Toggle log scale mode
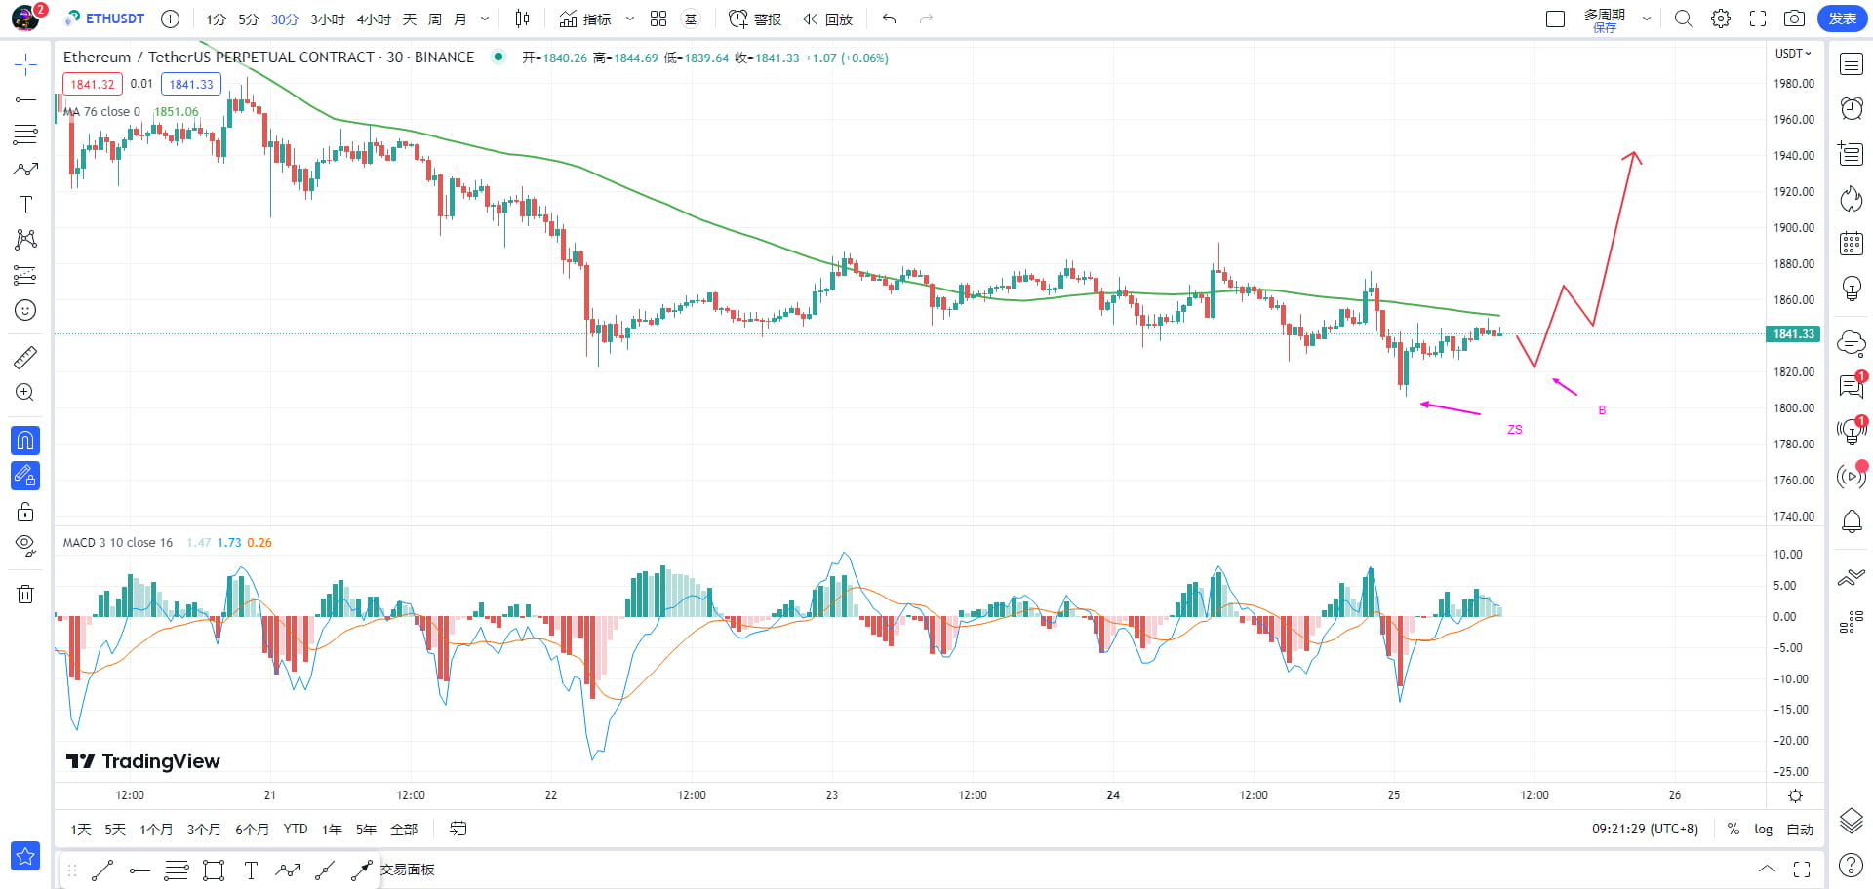1873x889 pixels. pyautogui.click(x=1764, y=830)
